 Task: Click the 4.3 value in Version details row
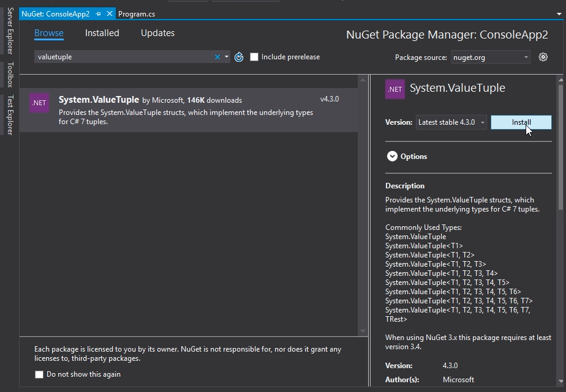pos(450,365)
